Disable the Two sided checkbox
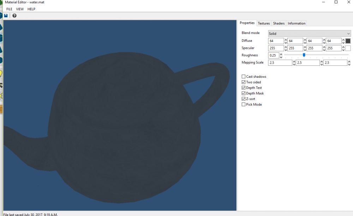The height and width of the screenshot is (216, 353). [243, 82]
